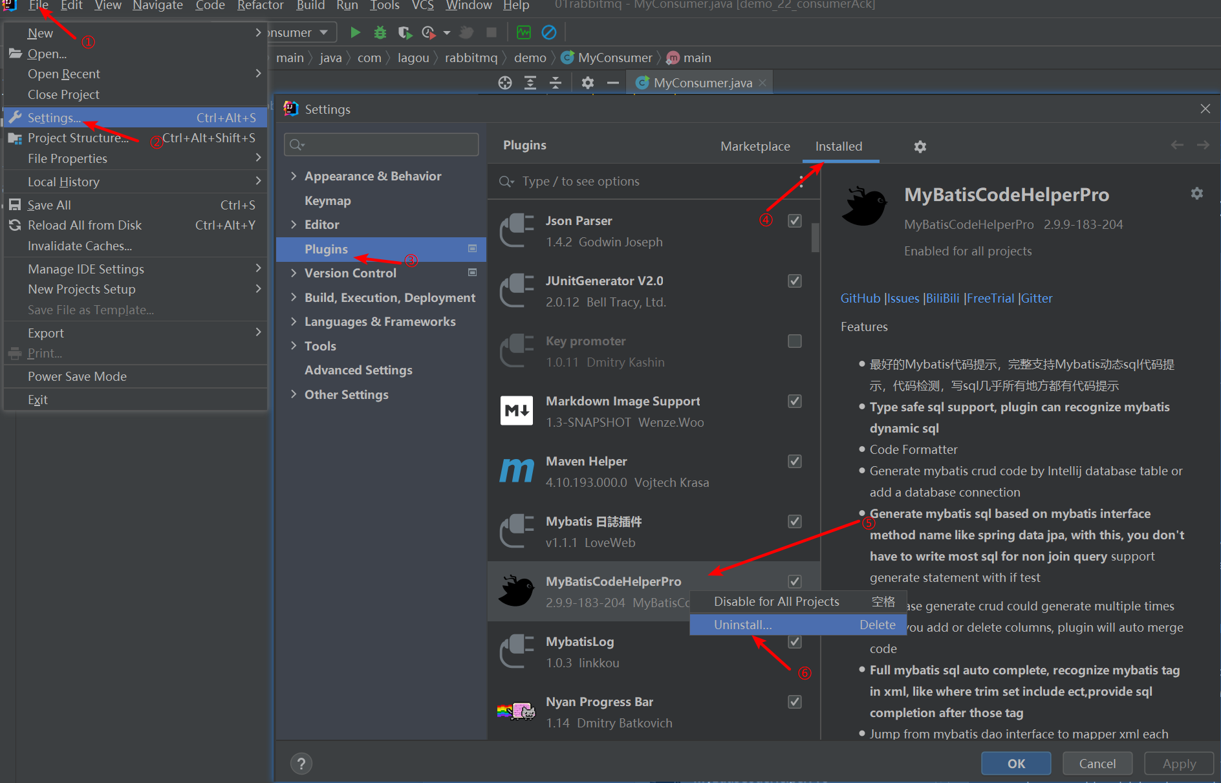1221x783 pixels.
Task: Click the Cancel button
Action: tap(1097, 764)
